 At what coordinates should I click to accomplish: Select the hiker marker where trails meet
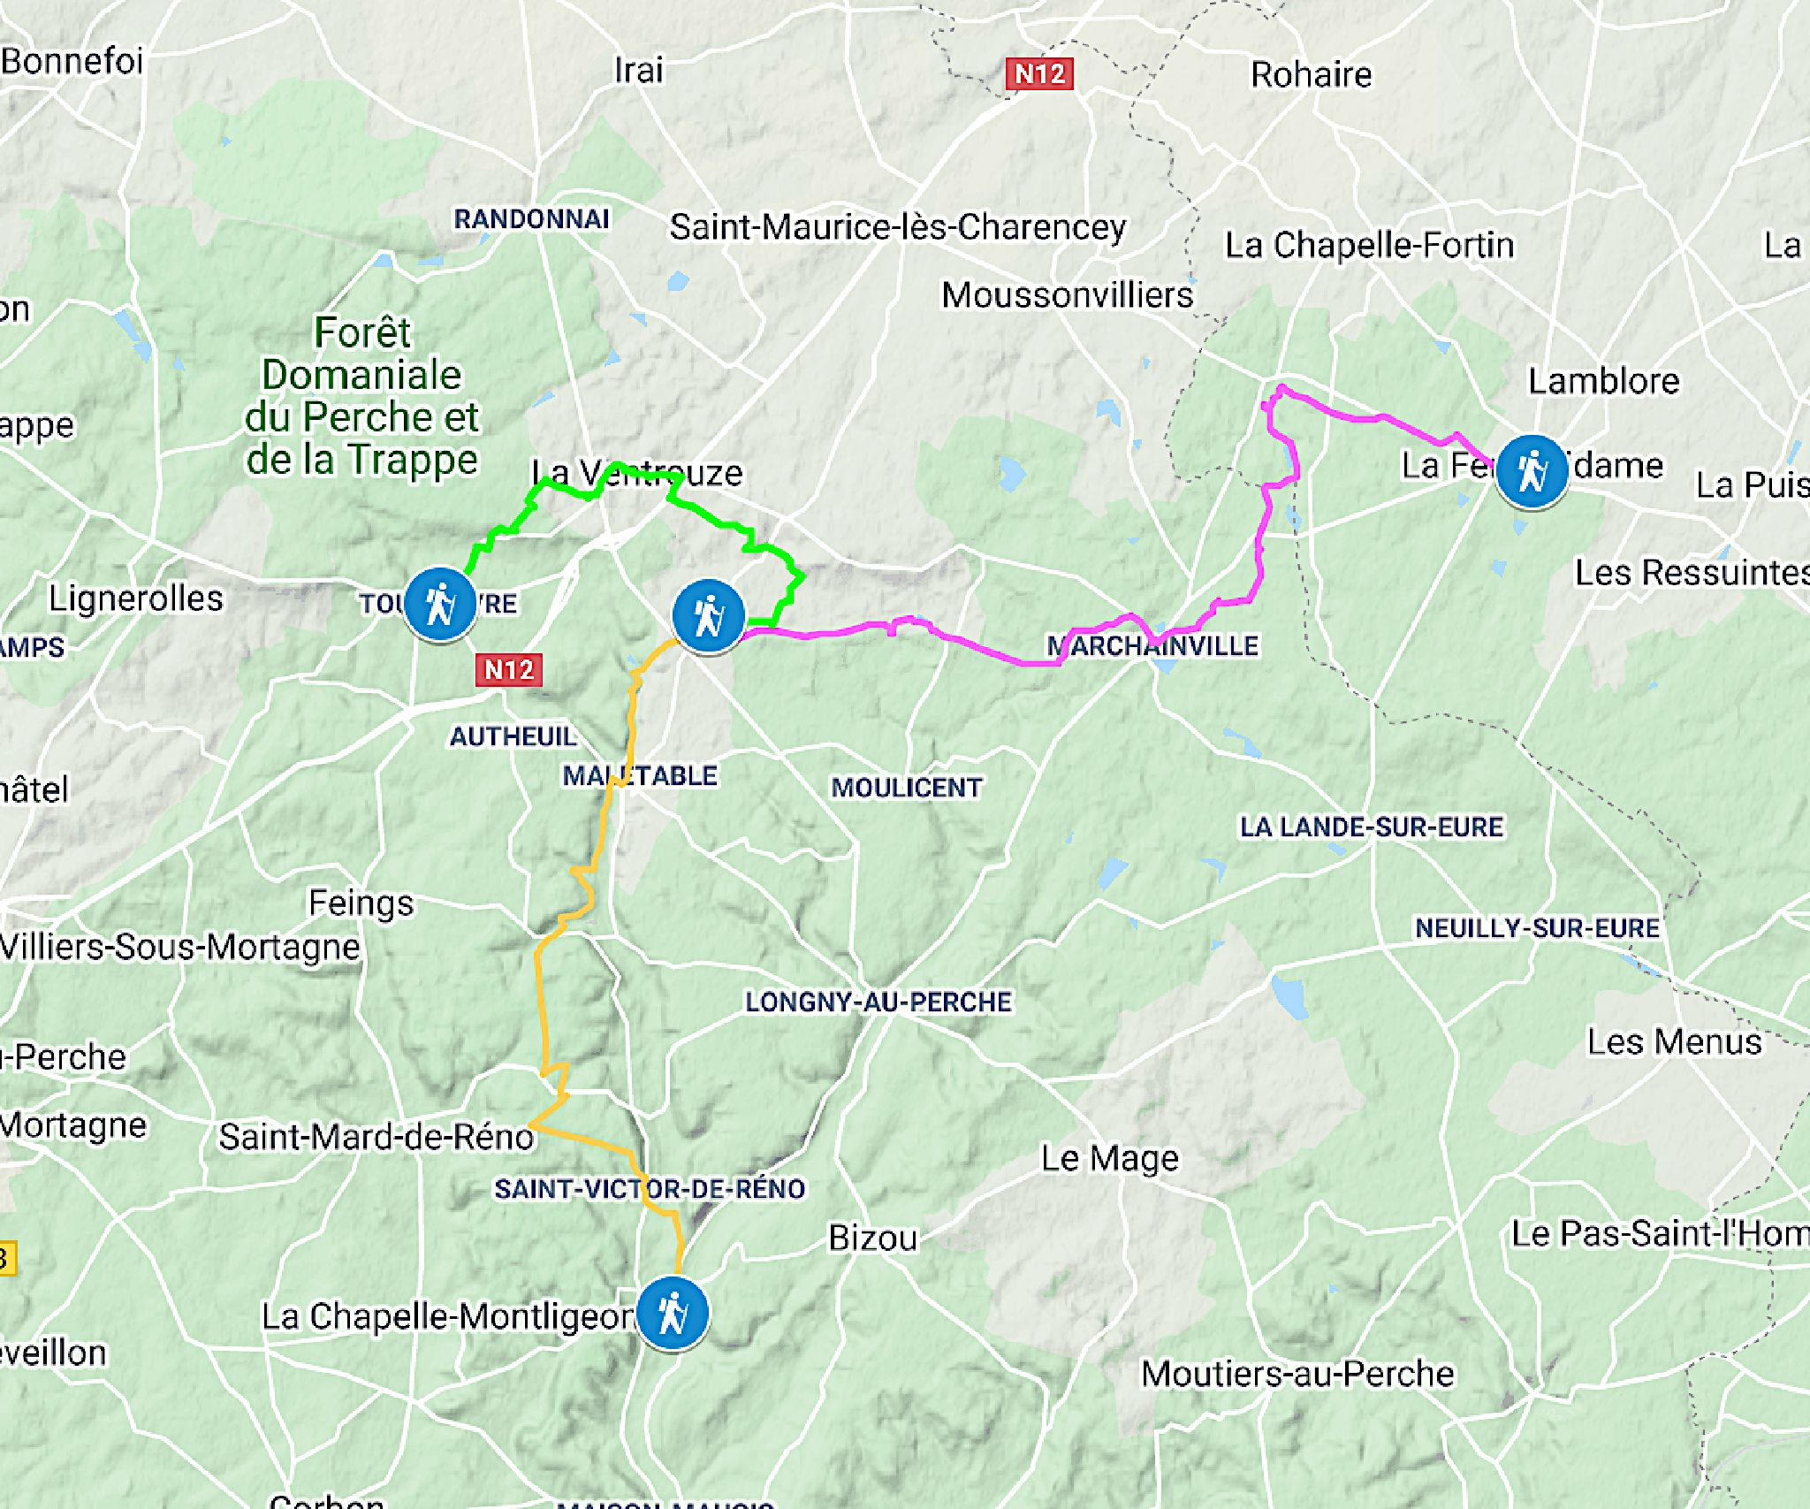708,616
